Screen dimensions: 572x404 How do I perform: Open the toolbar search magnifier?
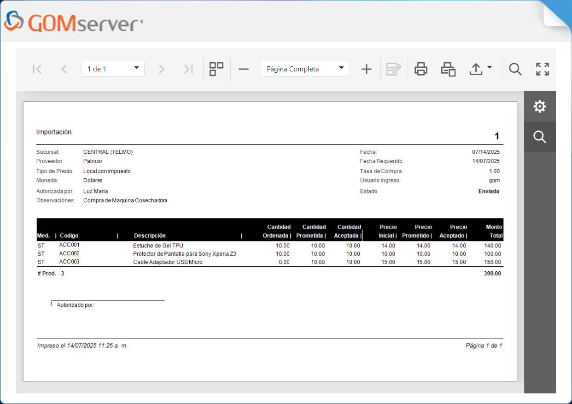[x=515, y=69]
